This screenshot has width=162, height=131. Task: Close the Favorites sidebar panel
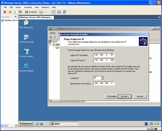(16, 16)
